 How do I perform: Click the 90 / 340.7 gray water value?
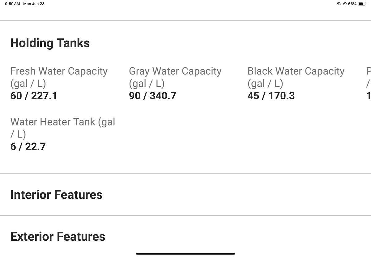pyautogui.click(x=152, y=96)
